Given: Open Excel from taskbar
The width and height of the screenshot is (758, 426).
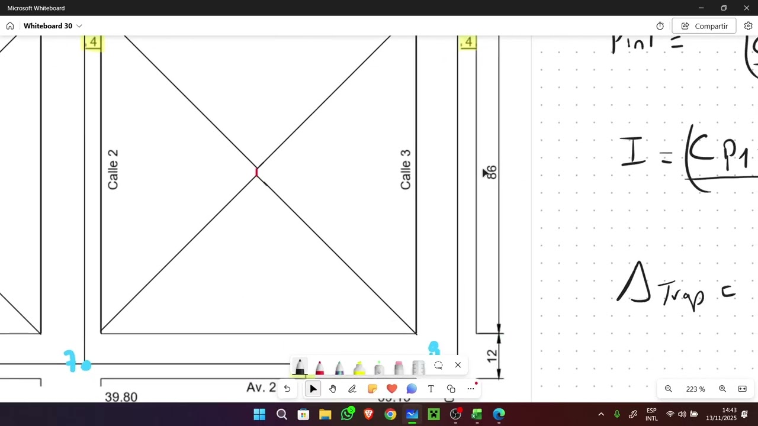Looking at the screenshot, I should [477, 414].
